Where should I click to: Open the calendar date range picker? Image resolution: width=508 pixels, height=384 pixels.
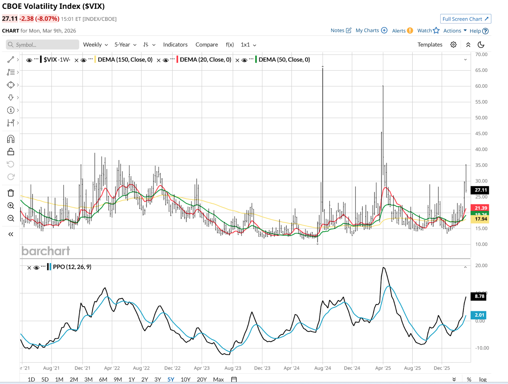pyautogui.click(x=234, y=379)
